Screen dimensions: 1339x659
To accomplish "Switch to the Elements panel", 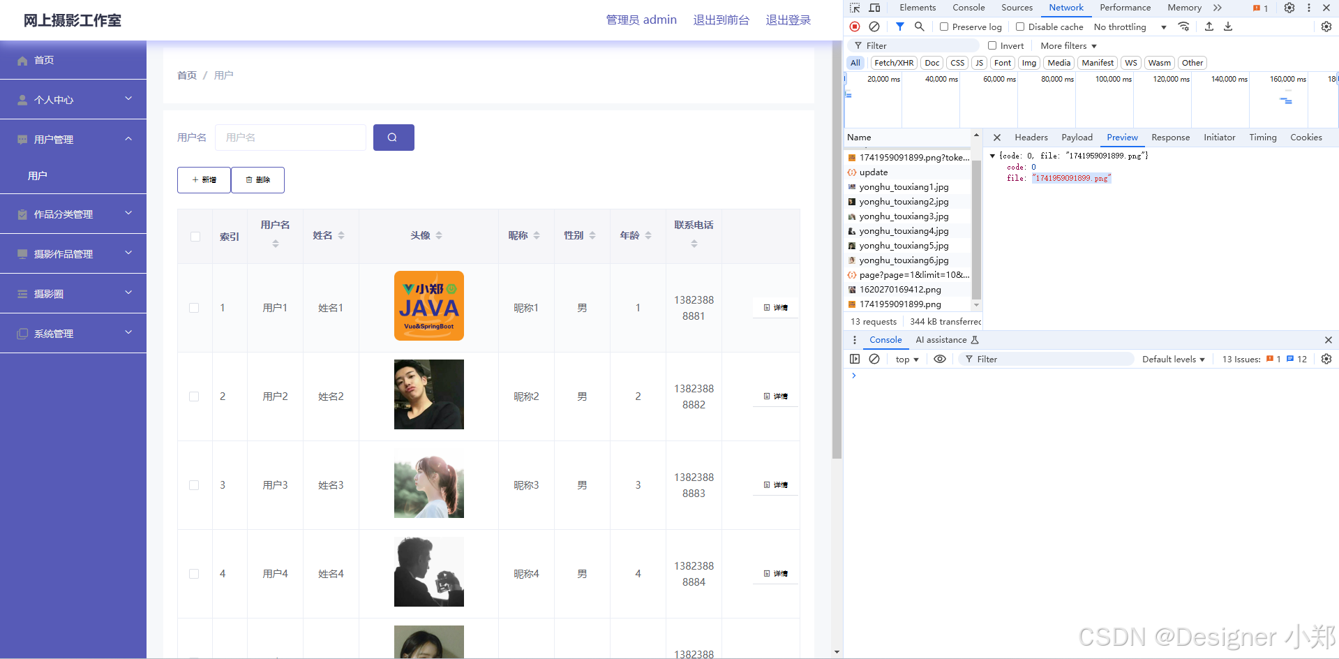I will pos(918,8).
